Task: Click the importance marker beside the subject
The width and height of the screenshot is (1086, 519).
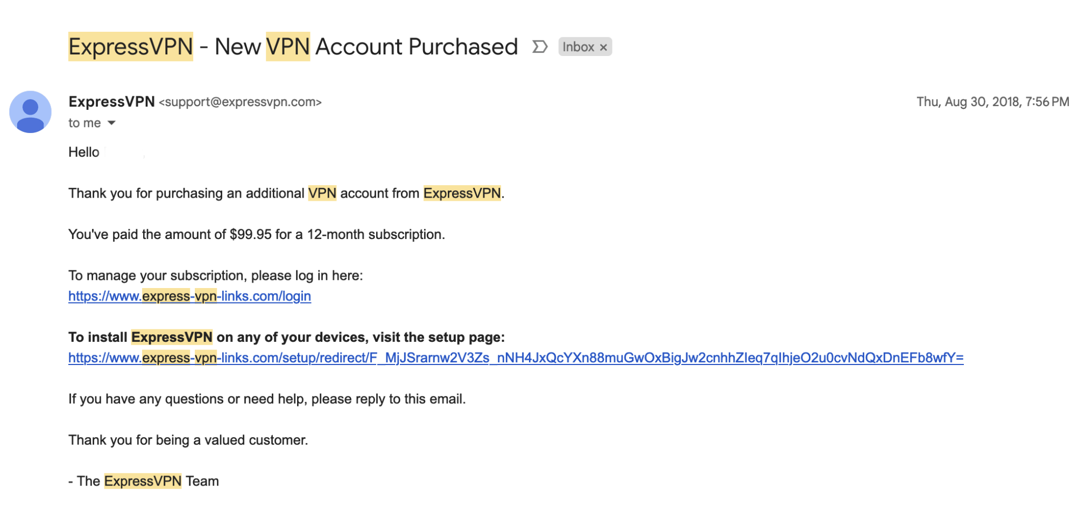Action: tap(539, 47)
